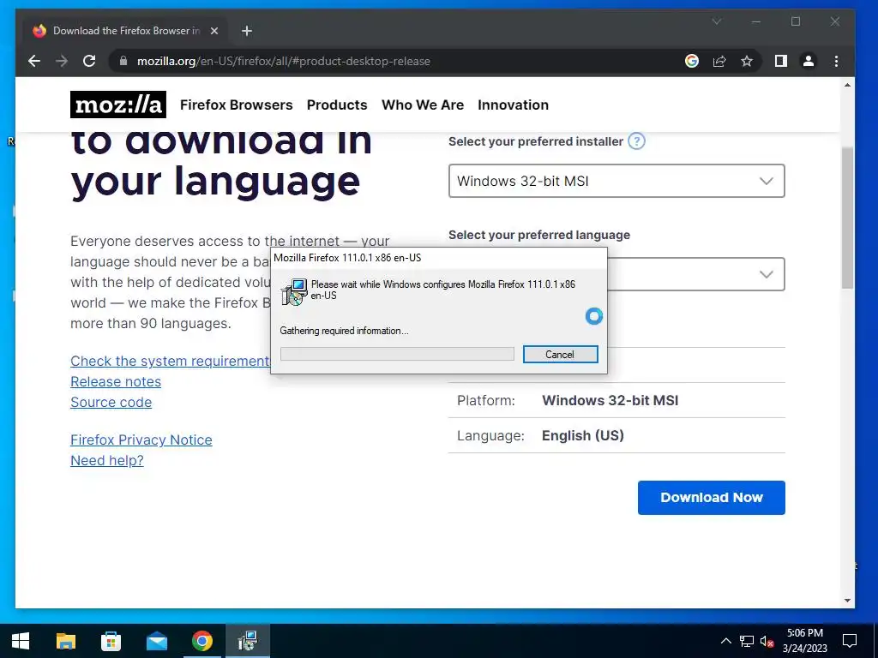Share this page via share icon
The width and height of the screenshot is (878, 658).
tap(719, 61)
